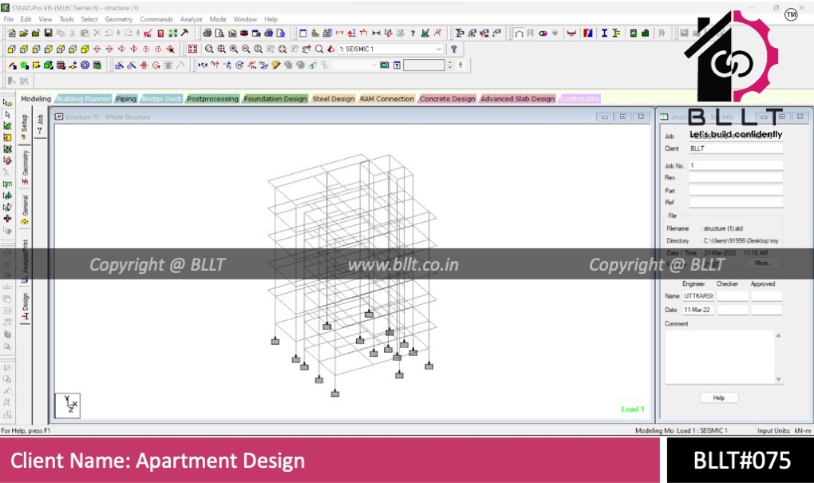Image resolution: width=814 pixels, height=483 pixels.
Task: Click Input Units kN-m in status bar
Action: pos(784,430)
